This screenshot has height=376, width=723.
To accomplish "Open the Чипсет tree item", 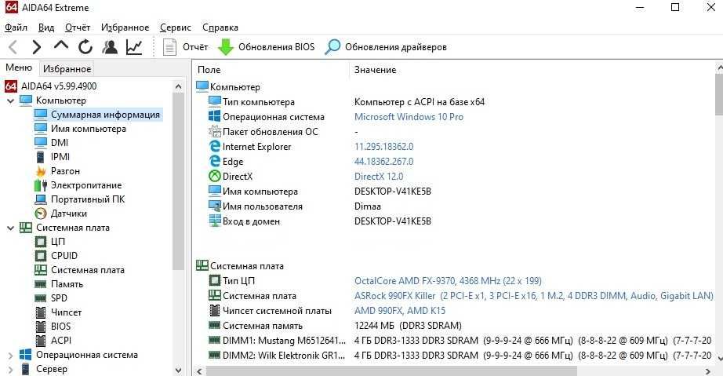I will click(x=58, y=312).
